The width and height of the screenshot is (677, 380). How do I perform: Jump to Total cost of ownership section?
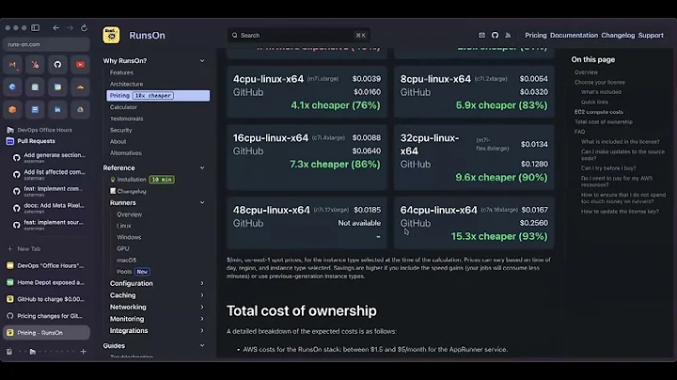[603, 121]
